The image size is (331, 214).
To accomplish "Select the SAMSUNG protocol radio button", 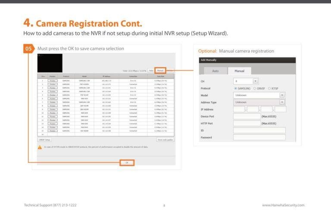I will [236, 89].
